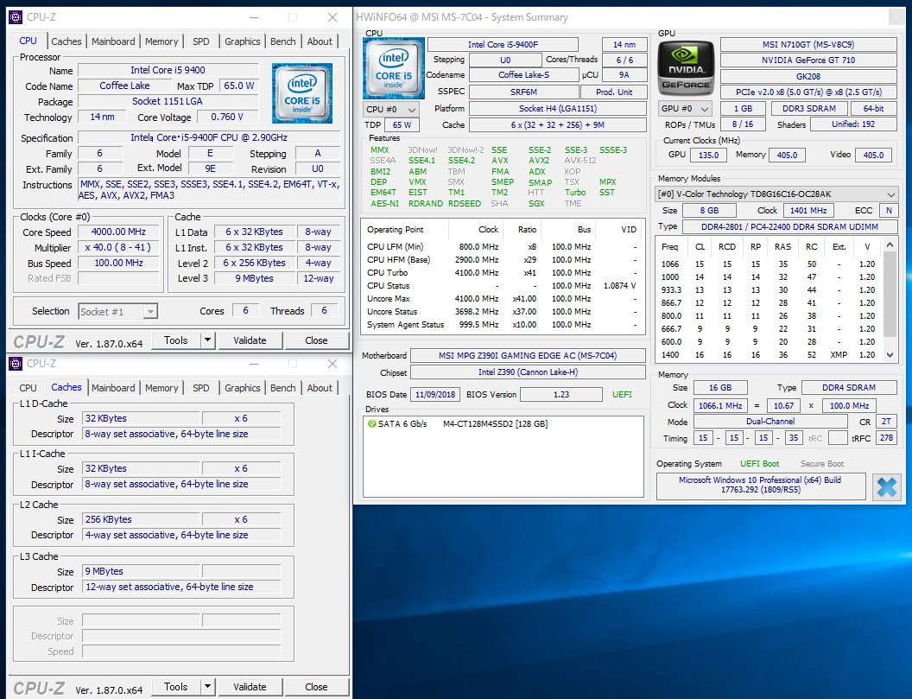
Task: Click the chipset Intel Z390 (Cannon Lake-H)
Action: (x=528, y=372)
